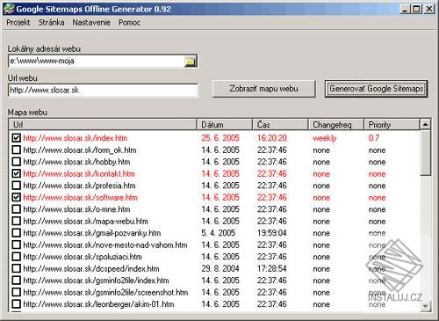Select the http://www.slosar.sk/o-mne.htm URL text
The width and height of the screenshot is (439, 321).
pos(76,209)
